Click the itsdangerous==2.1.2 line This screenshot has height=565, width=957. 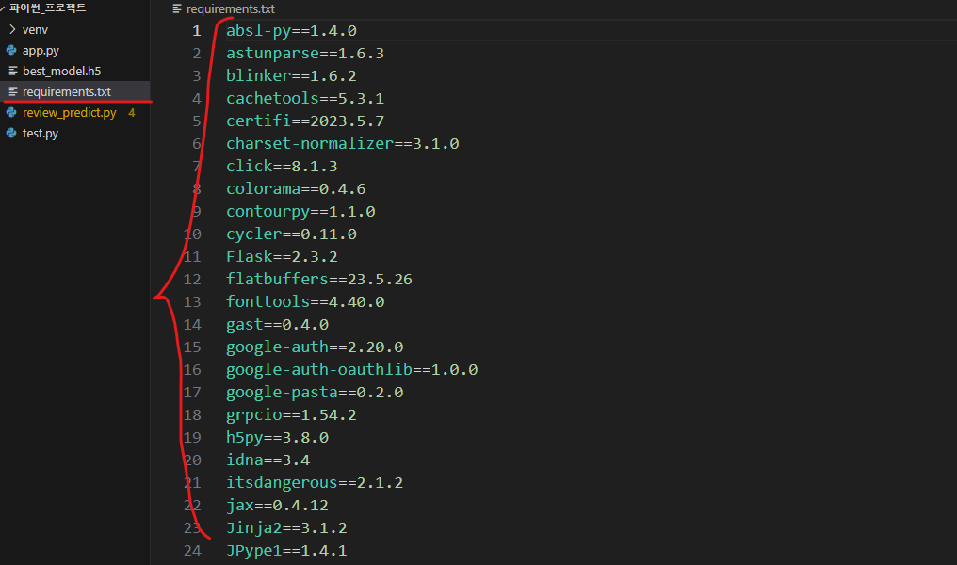coord(315,482)
